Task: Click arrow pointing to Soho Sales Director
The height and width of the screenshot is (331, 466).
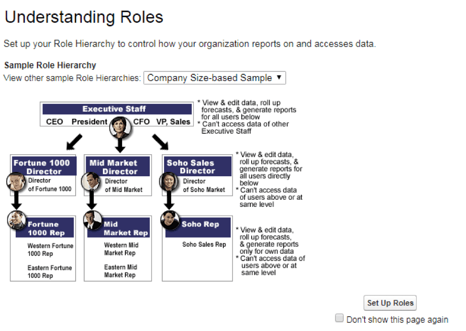Action: point(160,142)
